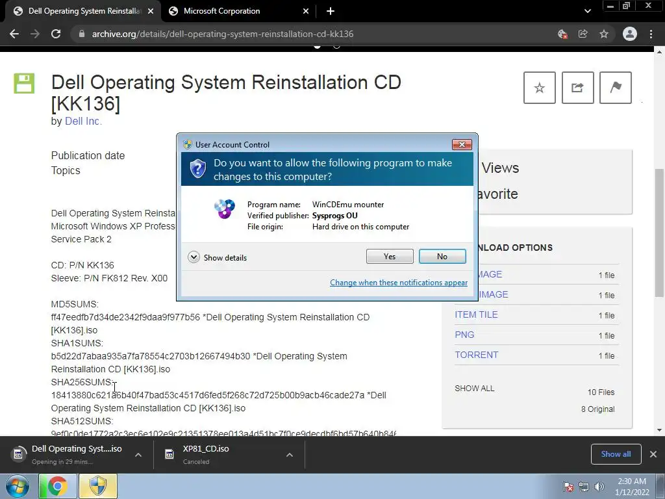This screenshot has height=499, width=665.
Task: Close the downloads bar
Action: click(653, 454)
